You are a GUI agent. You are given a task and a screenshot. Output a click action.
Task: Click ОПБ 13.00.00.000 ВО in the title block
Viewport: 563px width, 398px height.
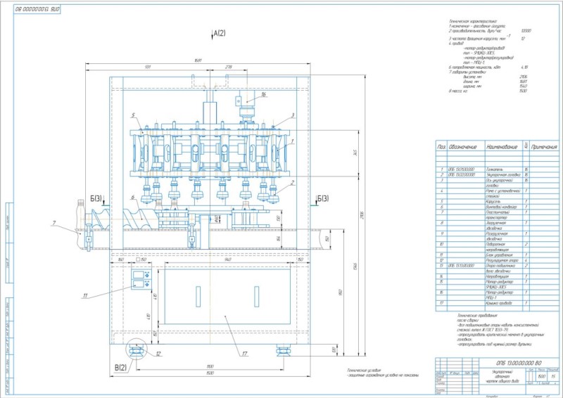[519, 363]
